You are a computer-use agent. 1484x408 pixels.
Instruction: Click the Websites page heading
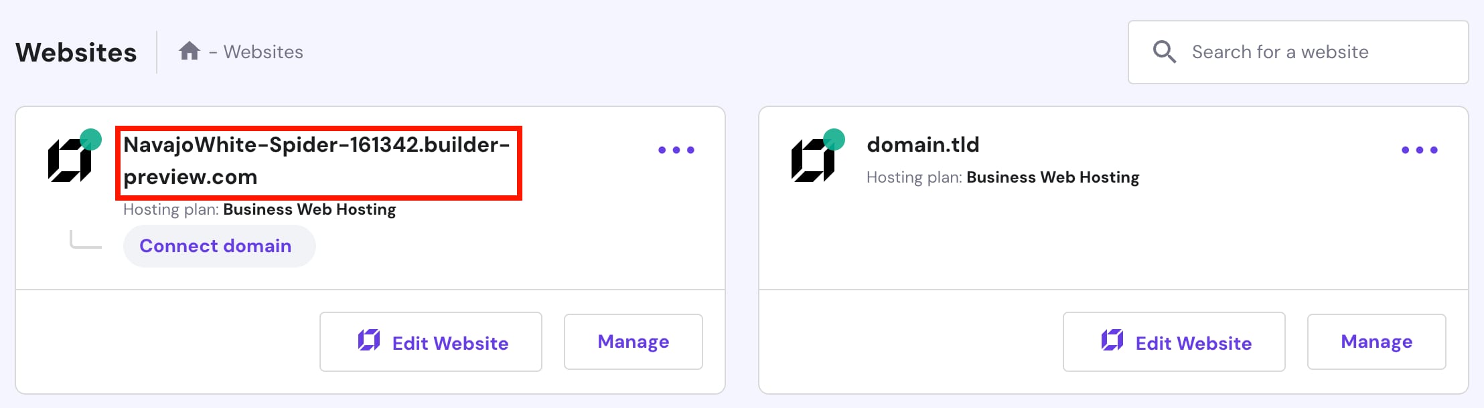coord(76,52)
